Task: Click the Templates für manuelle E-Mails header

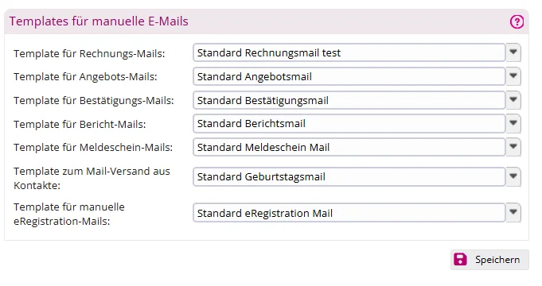Action: (99, 21)
